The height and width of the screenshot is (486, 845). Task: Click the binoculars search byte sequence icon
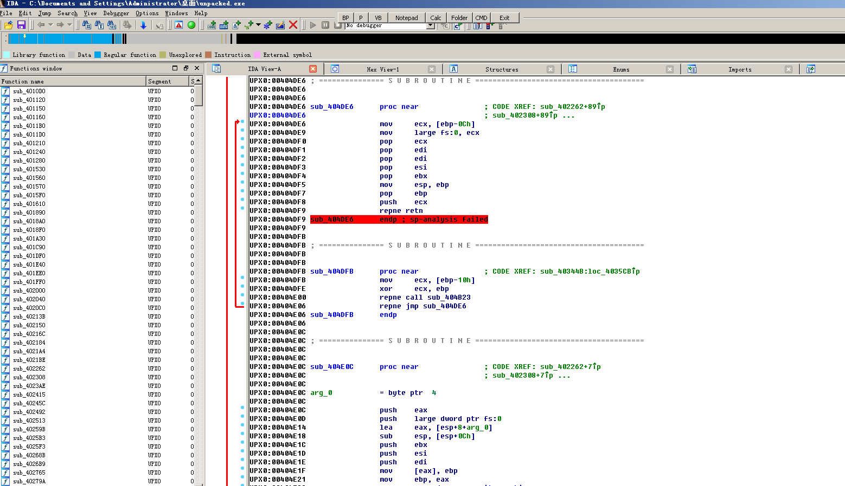pos(112,25)
